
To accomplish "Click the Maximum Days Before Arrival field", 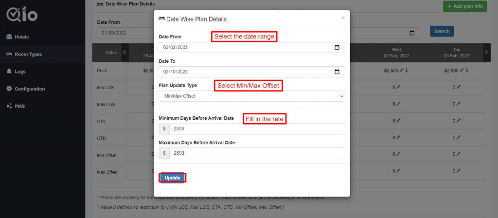I will [x=257, y=153].
